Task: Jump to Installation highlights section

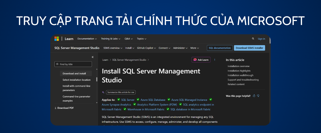Action: (x=239, y=71)
